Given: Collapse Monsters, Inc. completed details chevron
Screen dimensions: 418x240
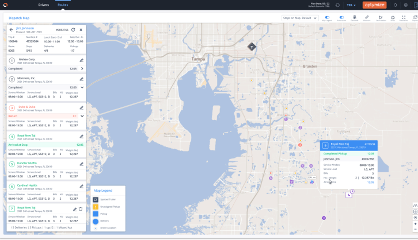Looking at the screenshot, I should coord(82,87).
